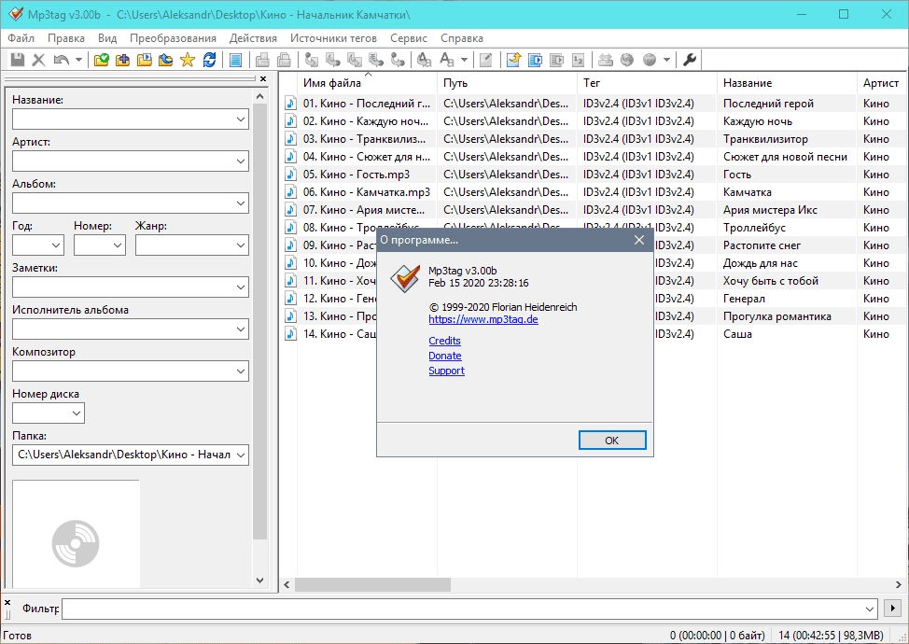Screen dimensions: 909x644
Task: Expand the Номер диска combo box
Action: pos(77,413)
